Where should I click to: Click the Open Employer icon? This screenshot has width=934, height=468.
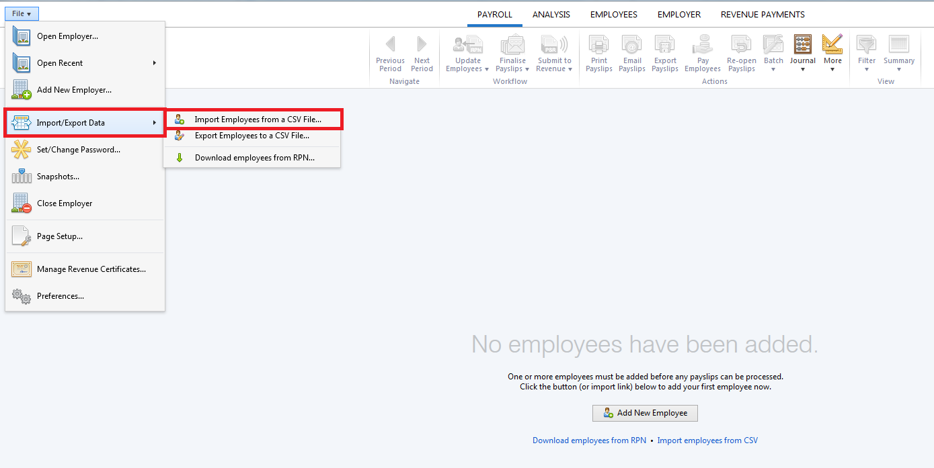[22, 36]
